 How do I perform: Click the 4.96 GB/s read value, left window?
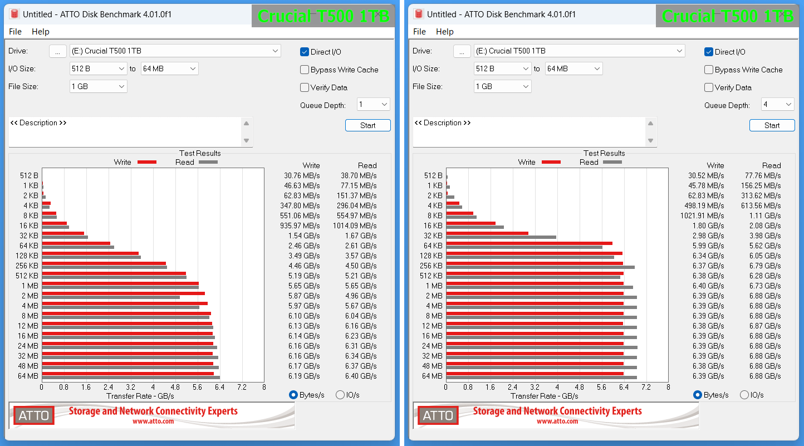361,296
